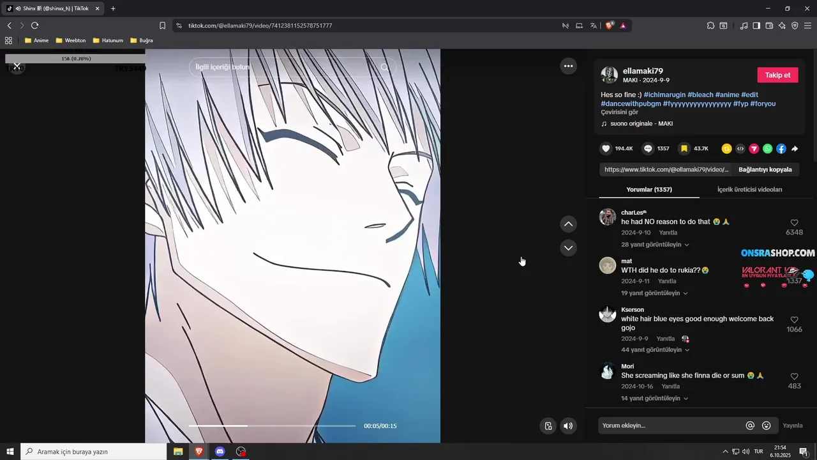Share the video to WhatsApp
This screenshot has width=817, height=460.
pos(767,149)
